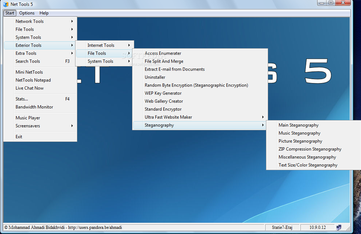
Task: Launch Mini NetTools
Action: click(40, 72)
